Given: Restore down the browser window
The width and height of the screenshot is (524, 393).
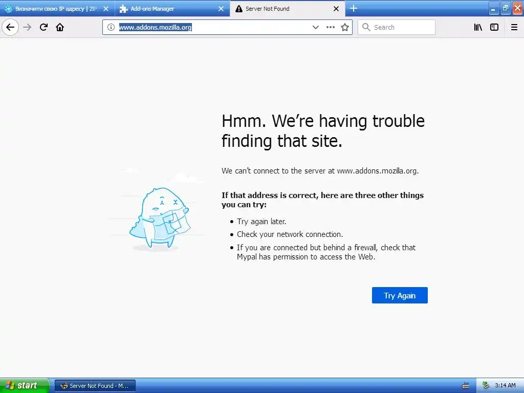Looking at the screenshot, I should click(505, 8).
